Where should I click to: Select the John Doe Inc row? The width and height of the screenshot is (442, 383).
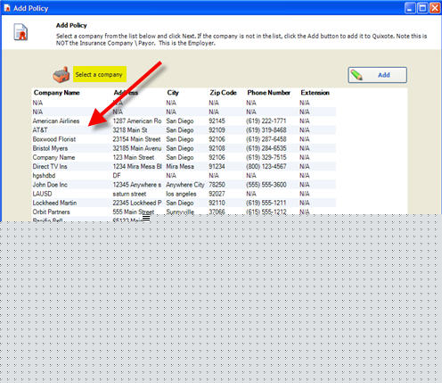click(184, 185)
